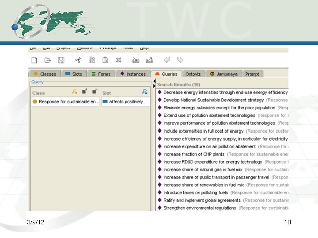Open the Slots tab
The image size is (318, 238).
pyautogui.click(x=74, y=74)
